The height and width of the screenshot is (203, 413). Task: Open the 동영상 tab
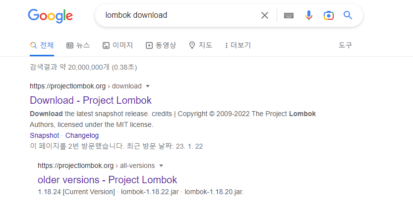tap(161, 45)
